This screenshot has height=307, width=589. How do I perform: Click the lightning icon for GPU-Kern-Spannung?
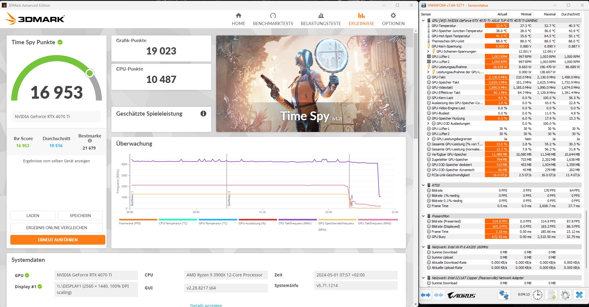pyautogui.click(x=429, y=46)
